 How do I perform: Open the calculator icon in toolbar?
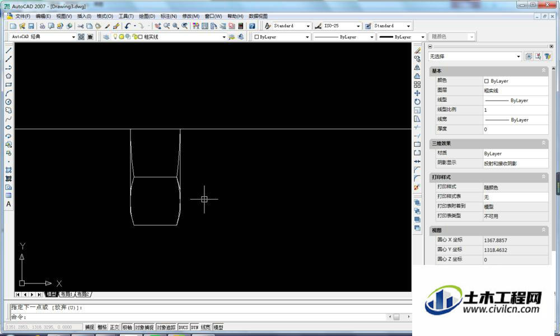click(x=241, y=26)
